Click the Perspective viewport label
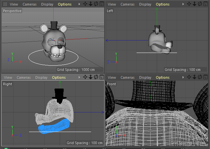The width and height of the screenshot is (210, 149). pos(12,11)
